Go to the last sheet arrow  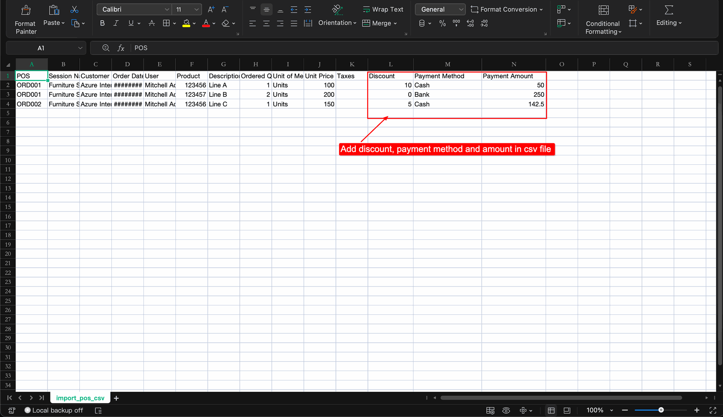42,398
